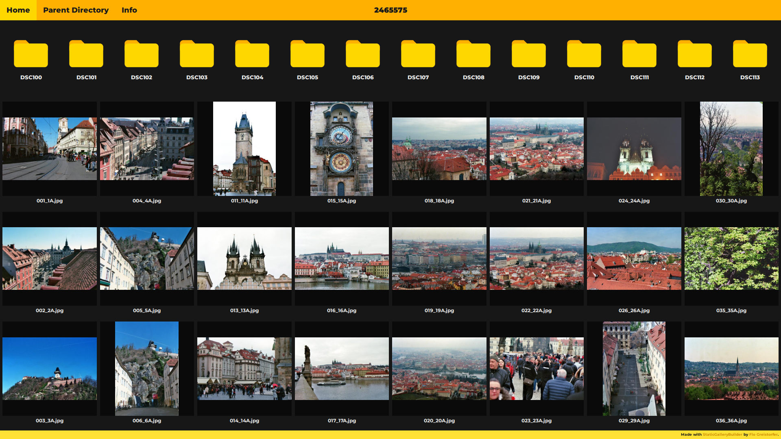Open the DSC103 folder
The image size is (781, 439).
[197, 54]
